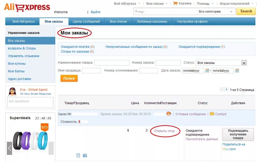Click the first mm/dd/yyyy date field
Viewport: 257px width, 162px height.
coord(193,70)
